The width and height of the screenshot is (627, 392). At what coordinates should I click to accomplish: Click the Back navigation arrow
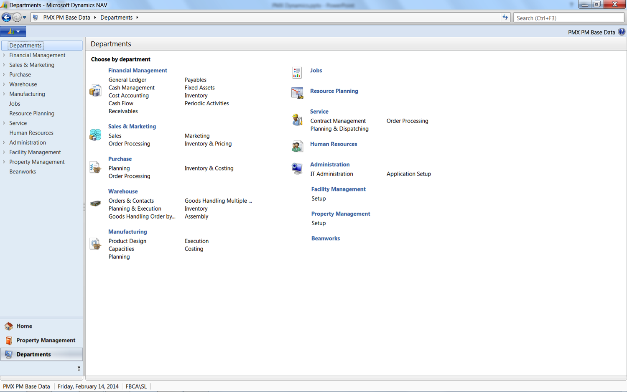[x=6, y=18]
